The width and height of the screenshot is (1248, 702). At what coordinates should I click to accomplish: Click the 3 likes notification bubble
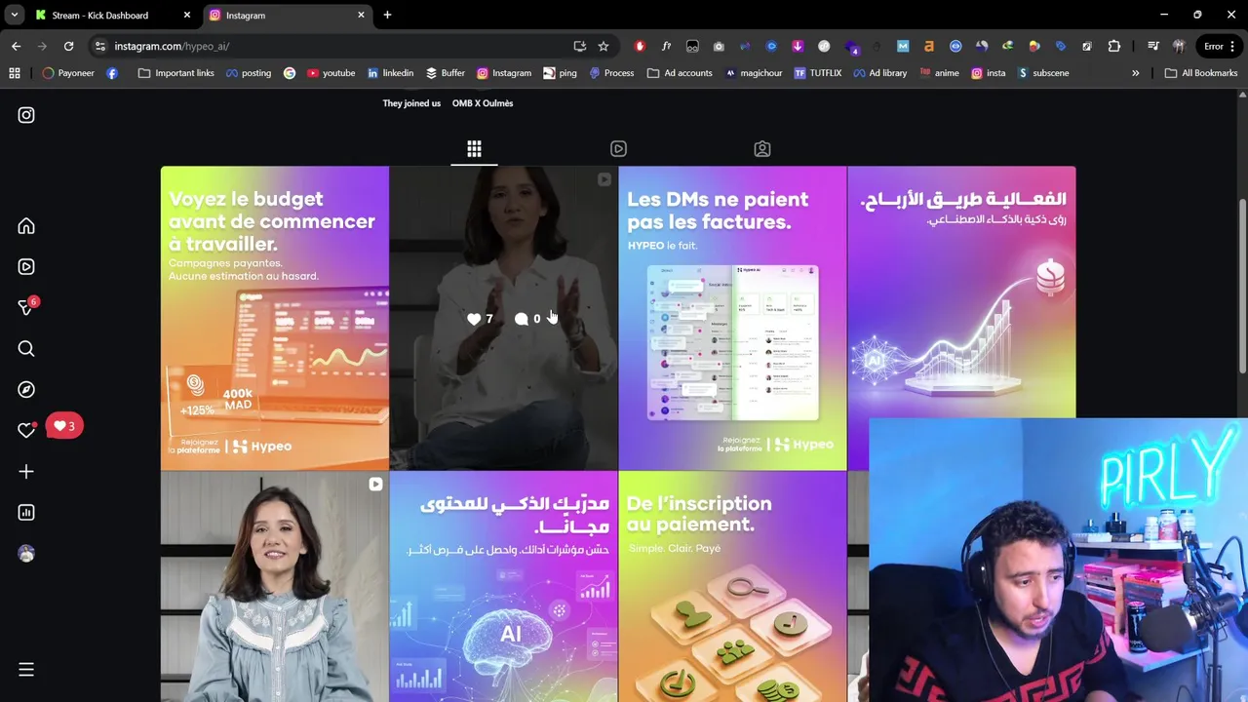[x=64, y=426]
